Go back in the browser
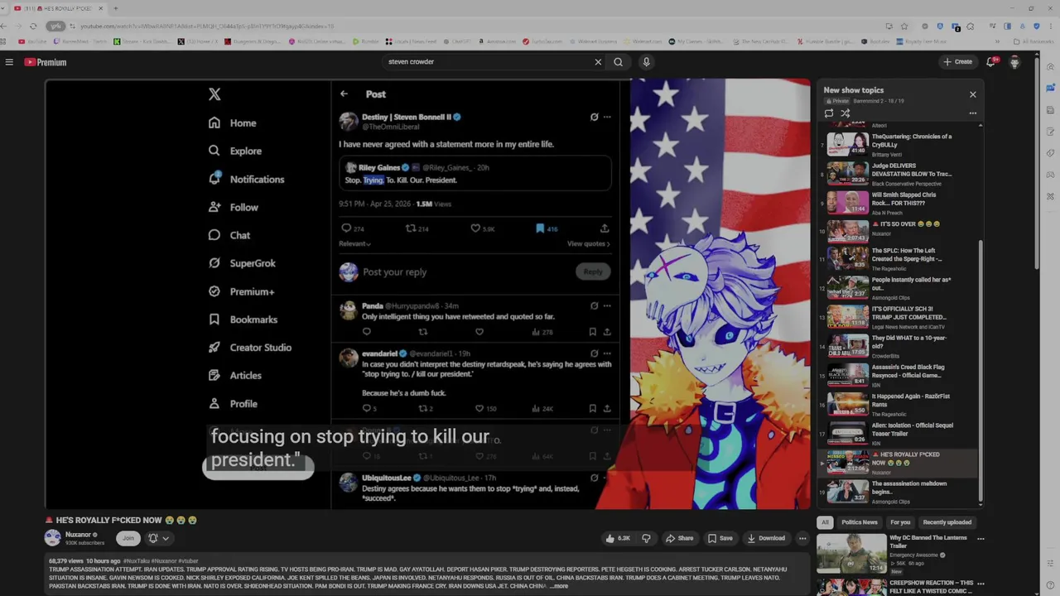1060x596 pixels. [x=5, y=26]
